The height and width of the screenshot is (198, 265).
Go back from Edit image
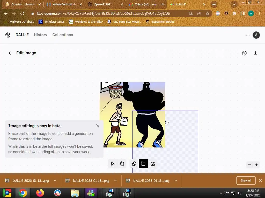click(10, 53)
